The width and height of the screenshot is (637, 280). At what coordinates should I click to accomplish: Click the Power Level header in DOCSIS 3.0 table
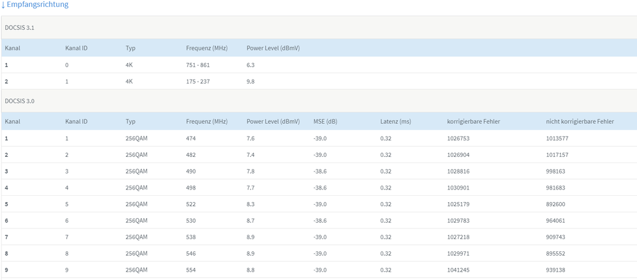[273, 121]
